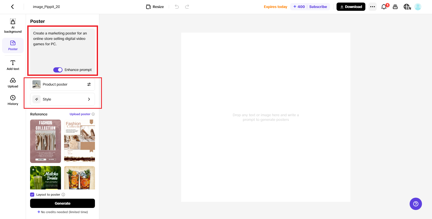Select the Matcha Drinks reference thumbnail

tap(46, 178)
